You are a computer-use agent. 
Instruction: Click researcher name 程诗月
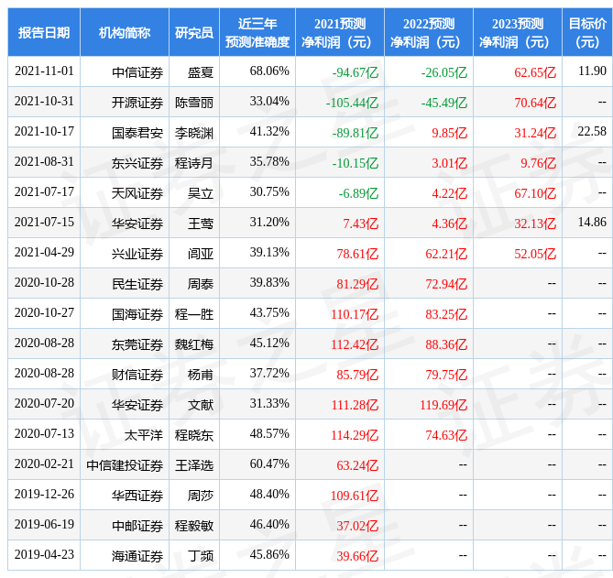(x=194, y=163)
